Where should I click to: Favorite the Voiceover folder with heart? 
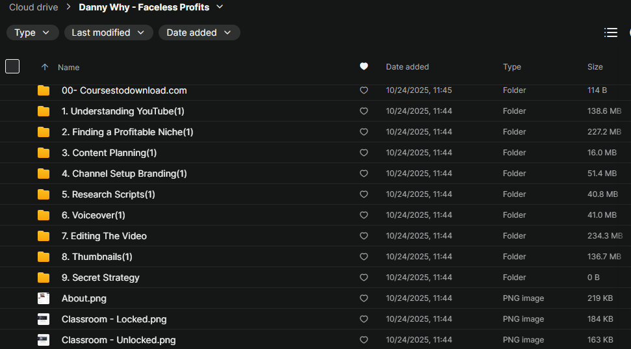pyautogui.click(x=364, y=215)
